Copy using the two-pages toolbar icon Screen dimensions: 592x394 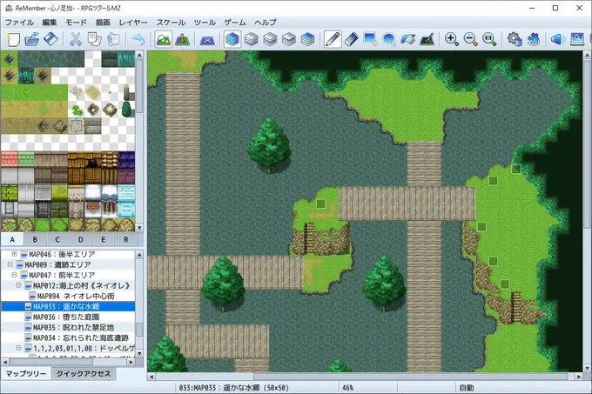point(94,39)
